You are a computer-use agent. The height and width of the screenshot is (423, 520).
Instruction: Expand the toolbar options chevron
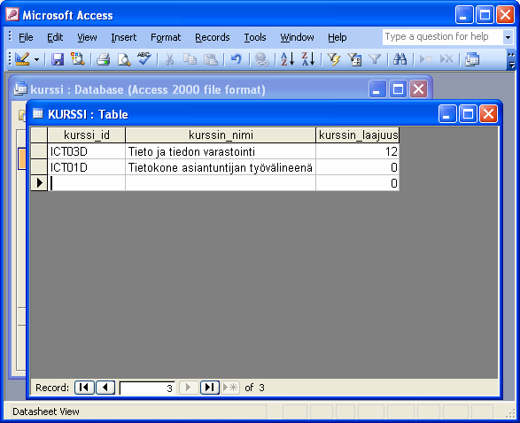(x=512, y=59)
